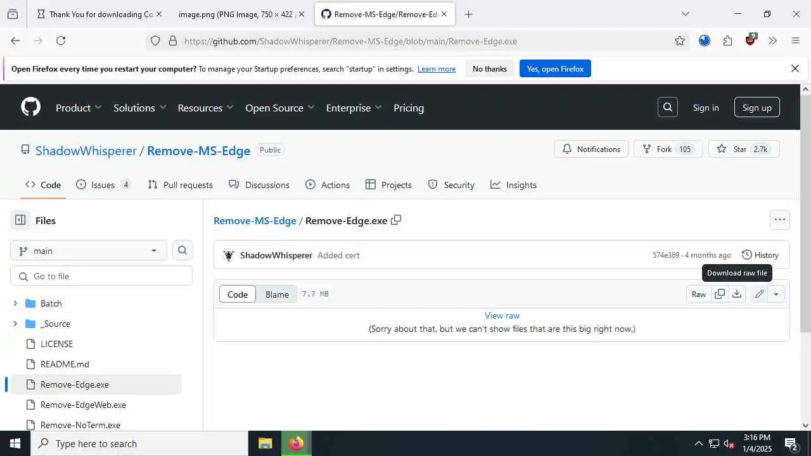Expand the _Source folder in tree
811x456 pixels.
15,324
